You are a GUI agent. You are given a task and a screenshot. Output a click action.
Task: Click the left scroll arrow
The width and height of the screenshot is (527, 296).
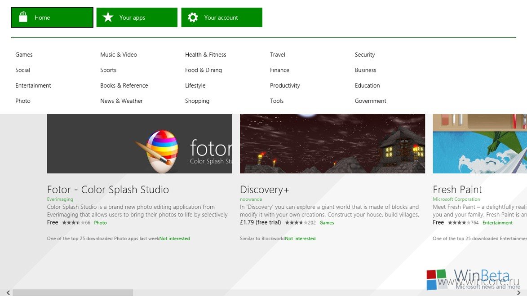coord(8,293)
